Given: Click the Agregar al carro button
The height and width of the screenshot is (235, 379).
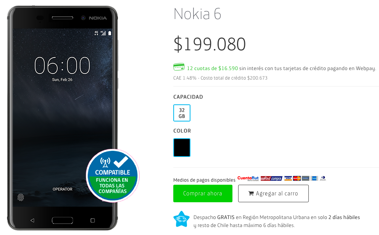Looking at the screenshot, I should pyautogui.click(x=273, y=193).
